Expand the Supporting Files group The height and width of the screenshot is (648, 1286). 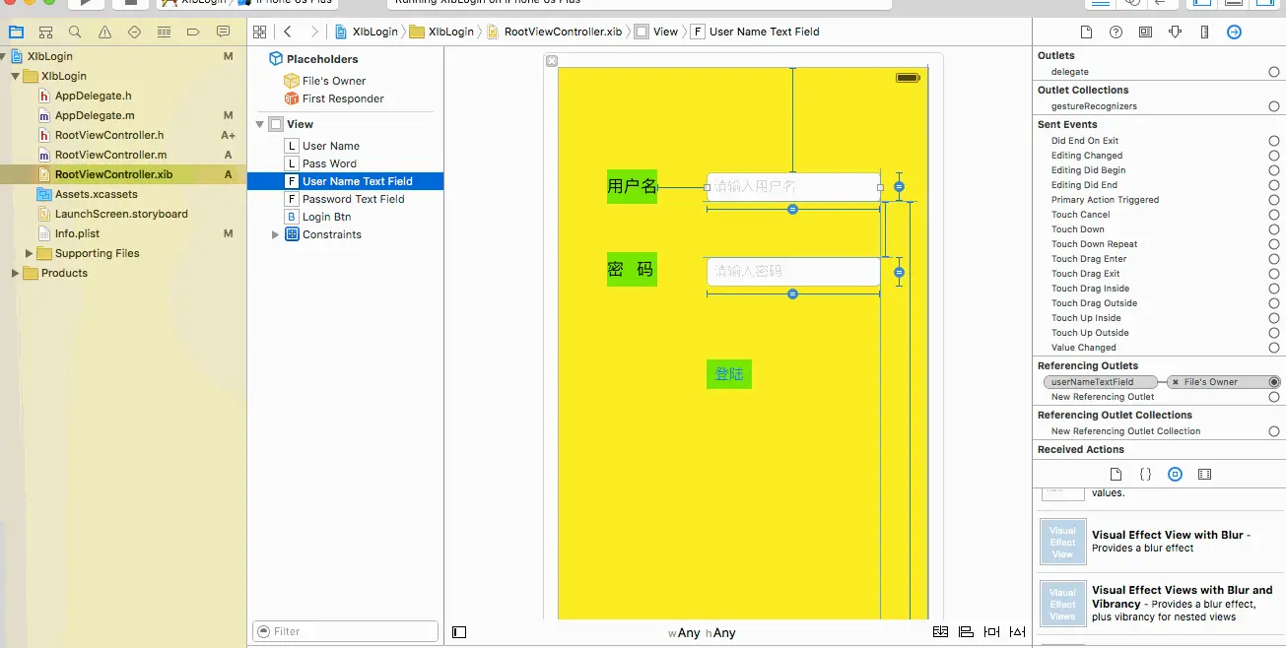pyautogui.click(x=29, y=253)
